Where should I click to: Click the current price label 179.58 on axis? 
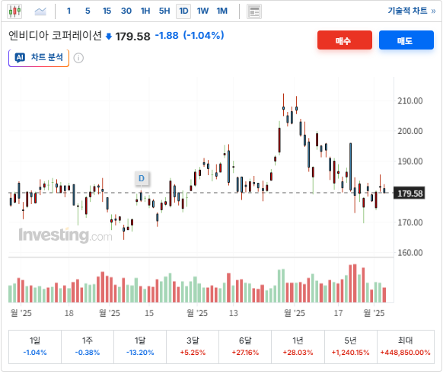pyautogui.click(x=410, y=193)
